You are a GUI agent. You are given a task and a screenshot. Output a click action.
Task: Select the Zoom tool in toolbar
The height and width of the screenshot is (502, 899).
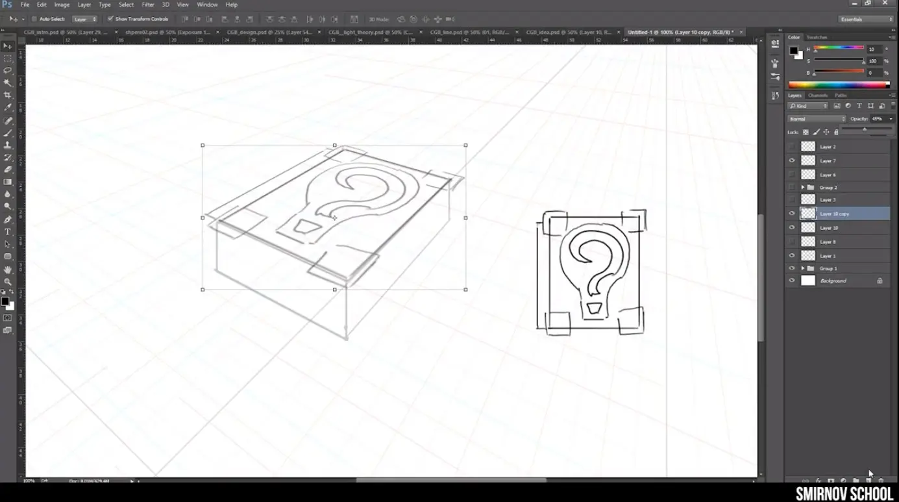coord(8,282)
